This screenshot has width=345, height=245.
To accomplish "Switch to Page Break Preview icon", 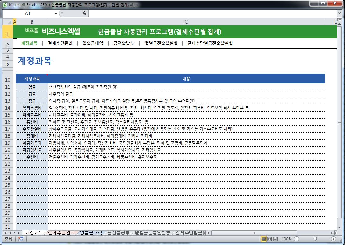I will click(276, 239).
